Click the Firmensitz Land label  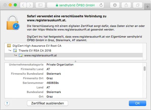tap(32, 69)
